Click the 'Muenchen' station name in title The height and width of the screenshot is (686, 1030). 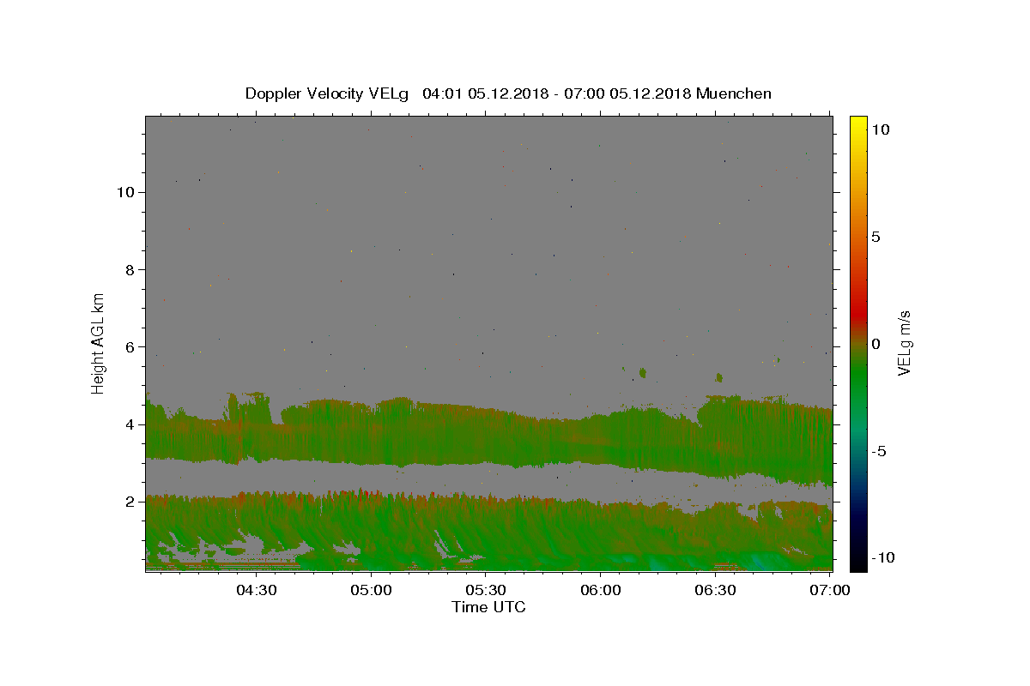point(734,93)
